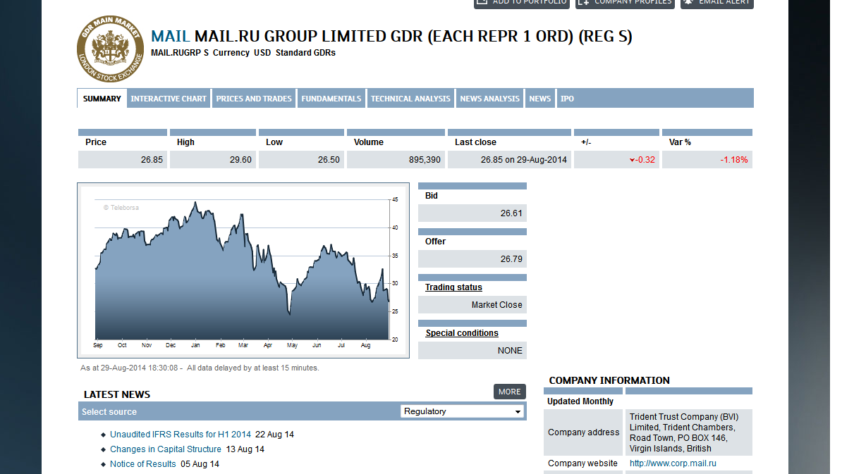
Task: Expand the Regulatory source dropdown
Action: pos(463,411)
